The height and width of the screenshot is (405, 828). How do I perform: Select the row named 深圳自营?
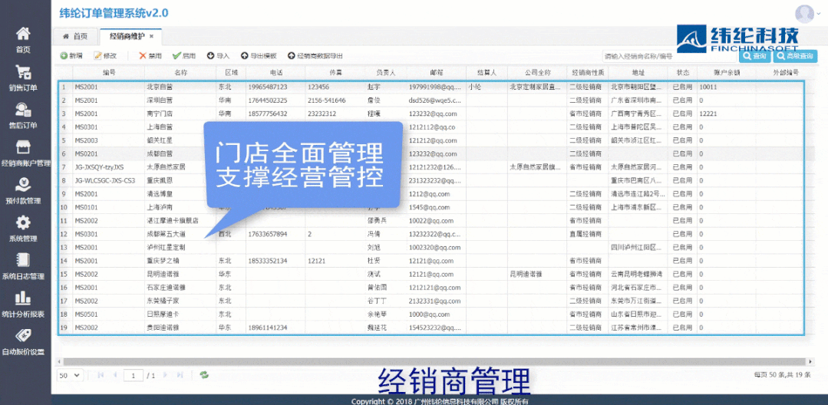(431, 100)
